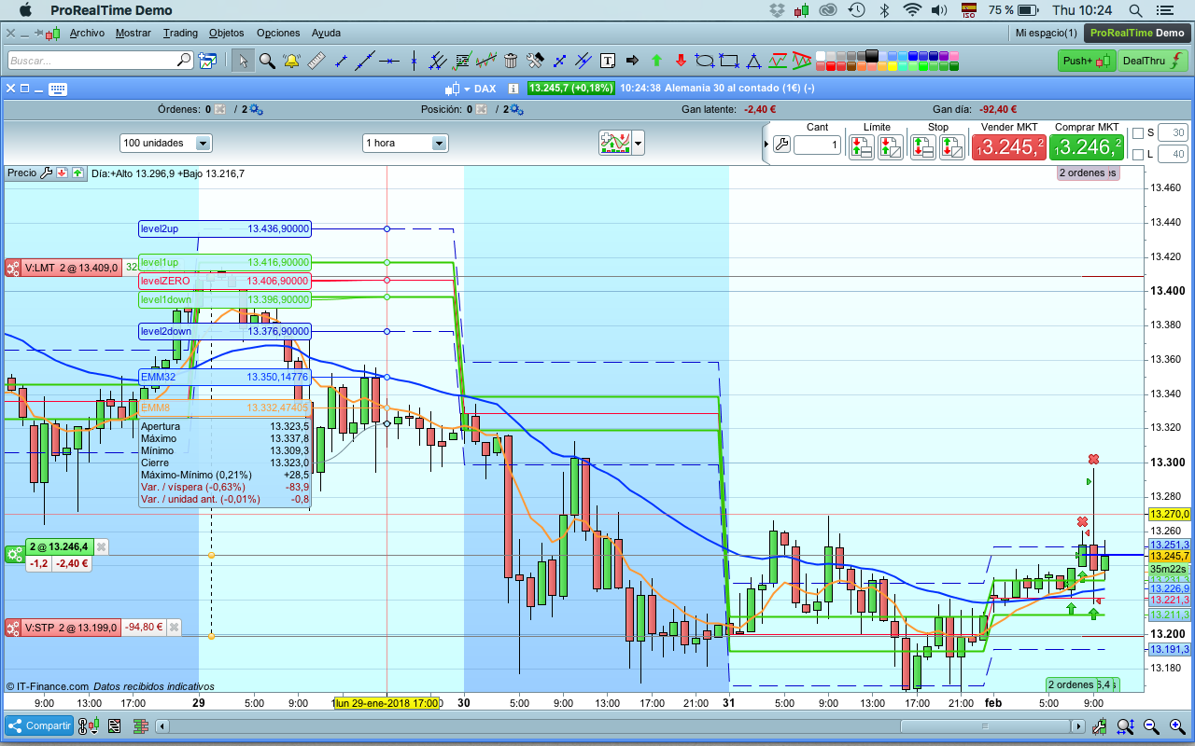Click the Vender MKT sell button
The height and width of the screenshot is (746, 1195).
point(1009,146)
